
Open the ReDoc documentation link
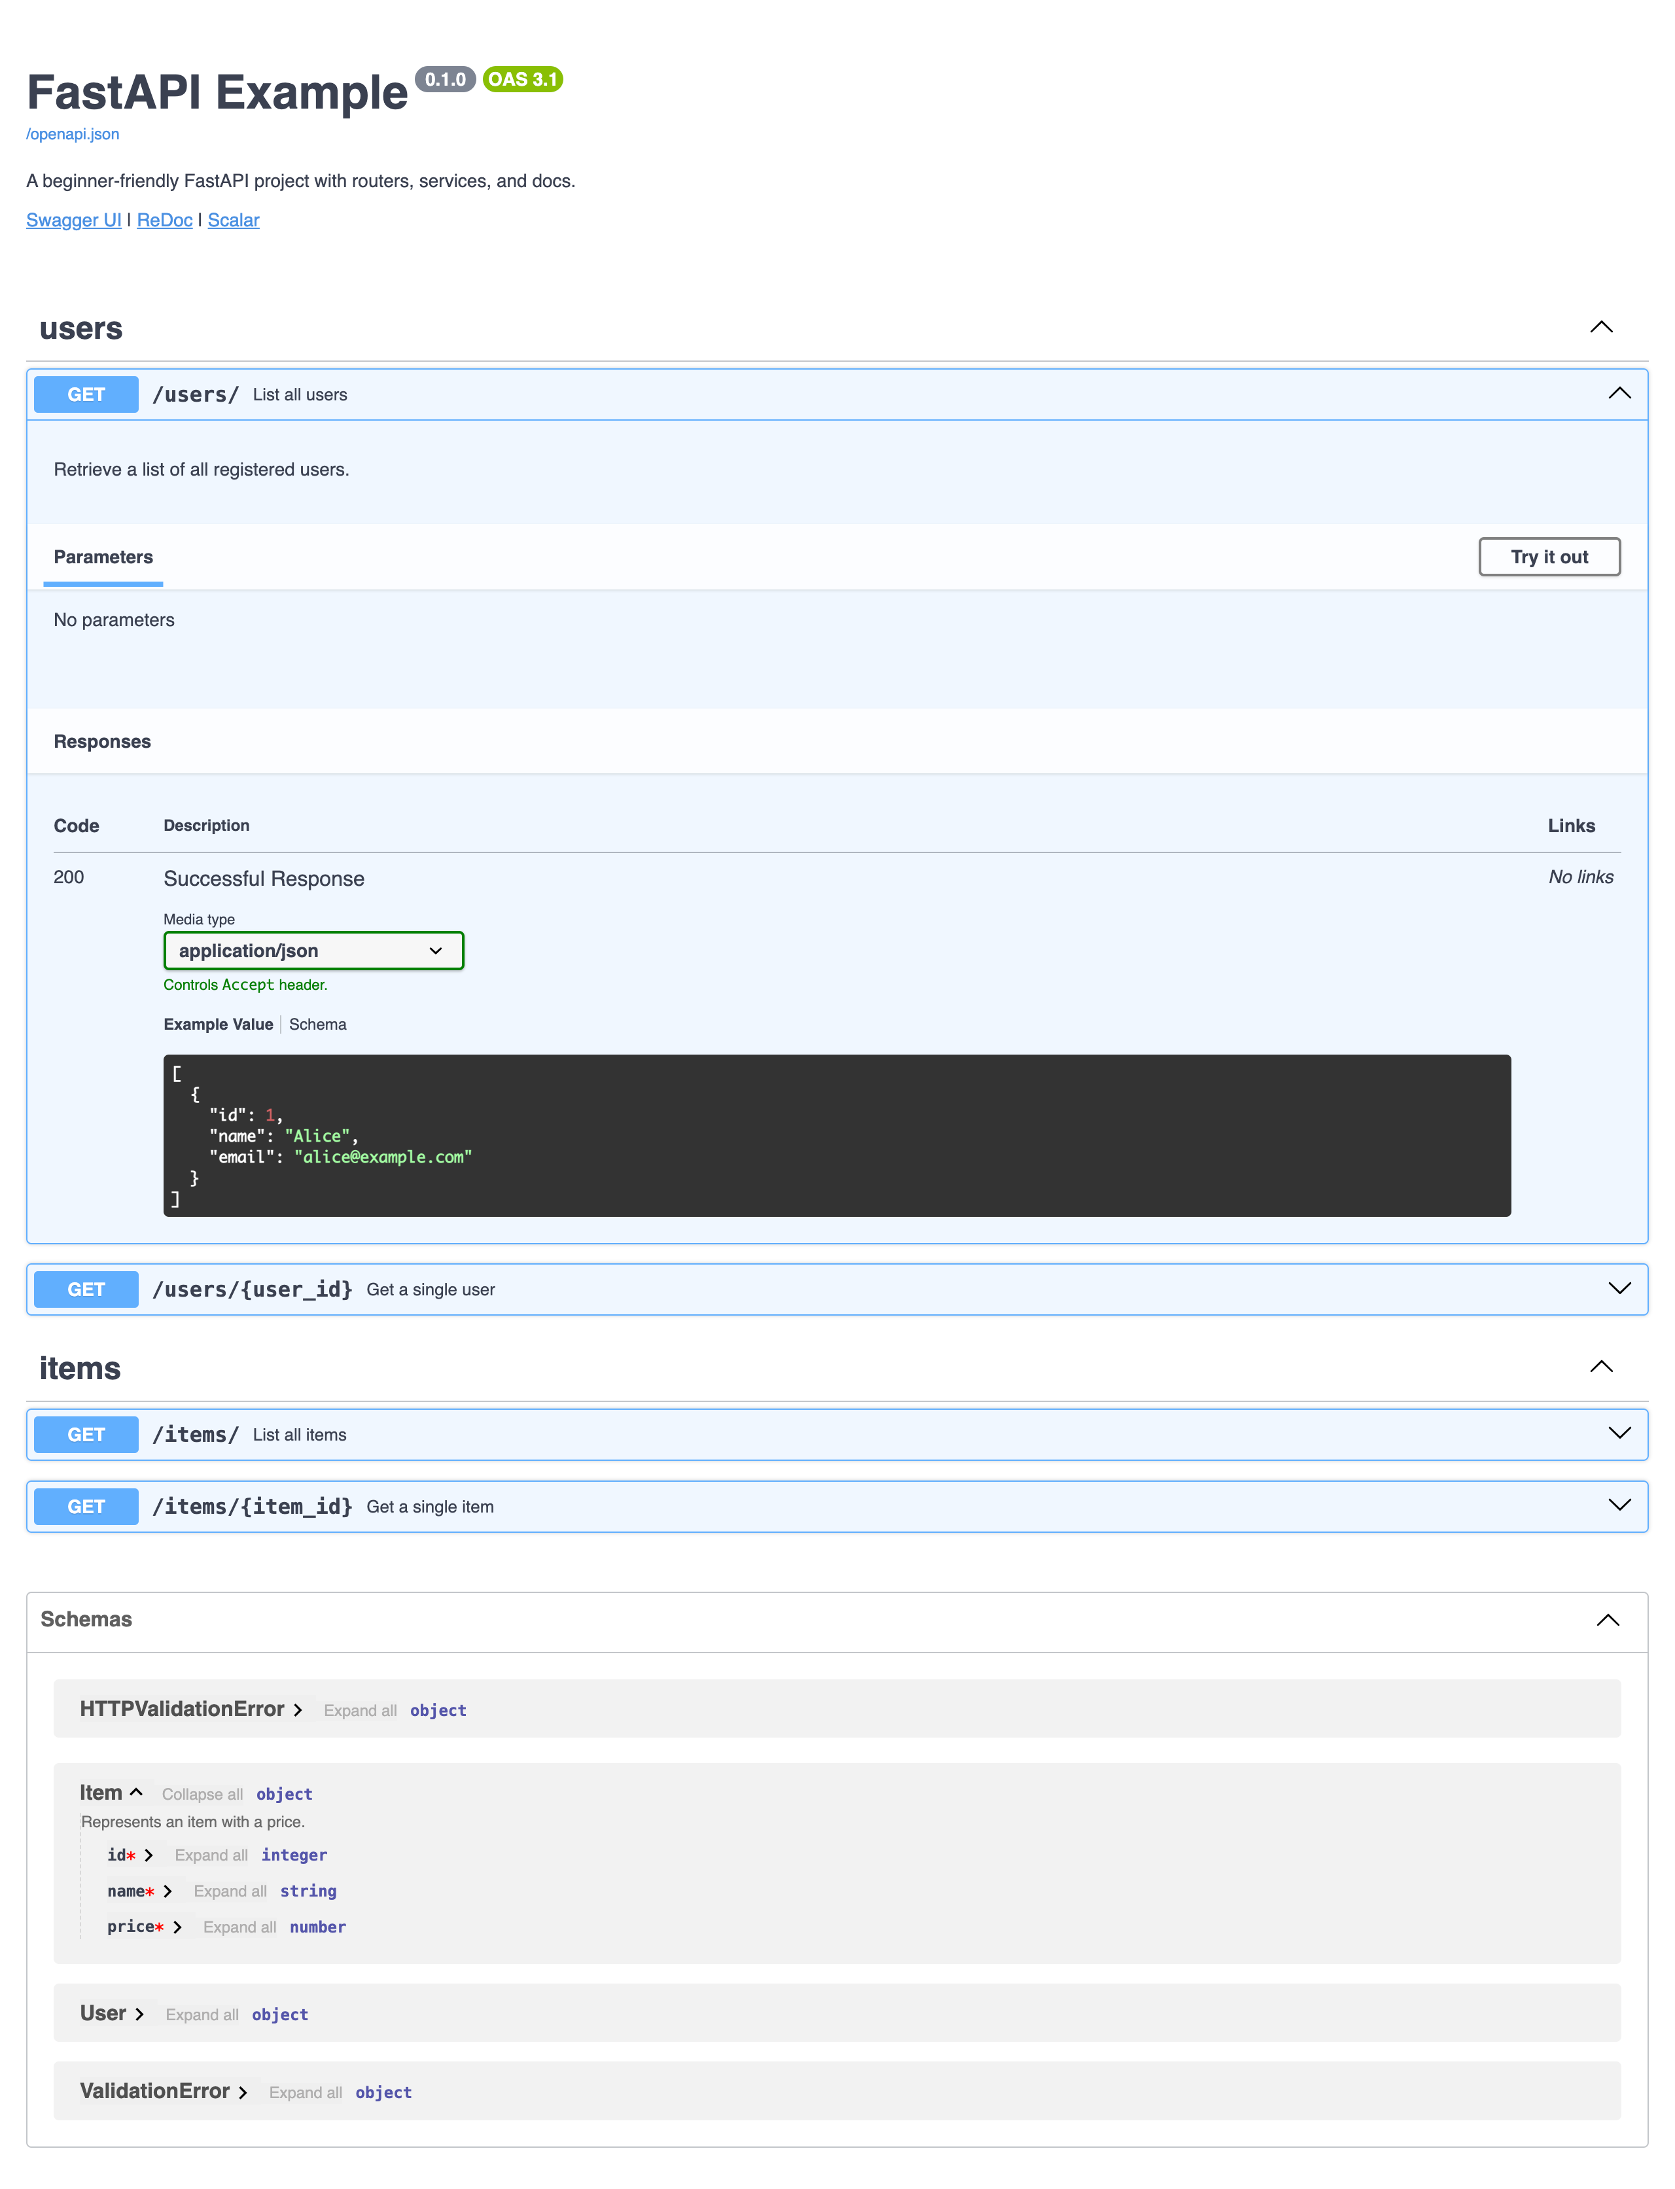[x=164, y=220]
